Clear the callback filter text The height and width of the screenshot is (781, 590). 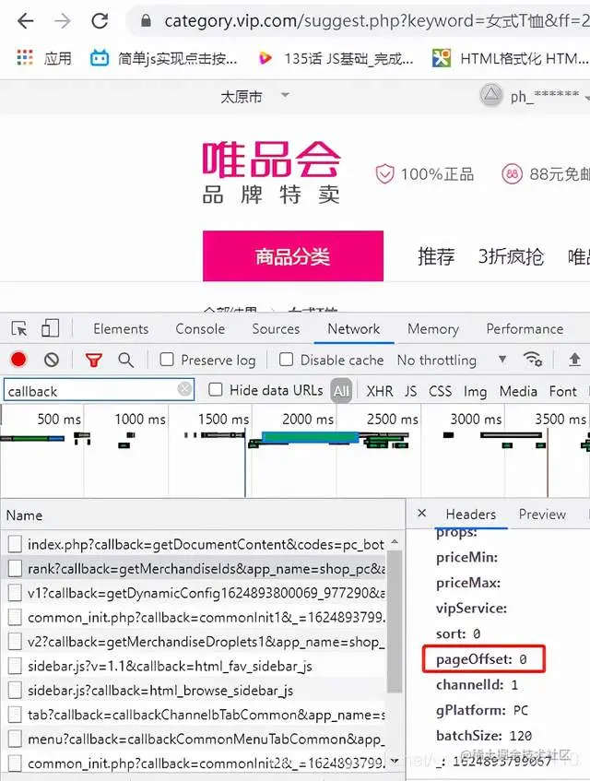coord(184,388)
